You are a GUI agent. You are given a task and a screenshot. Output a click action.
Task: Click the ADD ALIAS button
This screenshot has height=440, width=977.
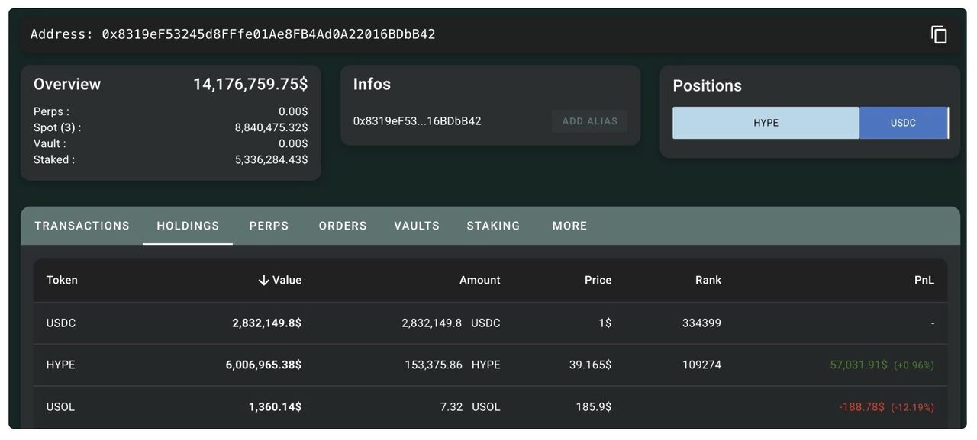pyautogui.click(x=589, y=121)
